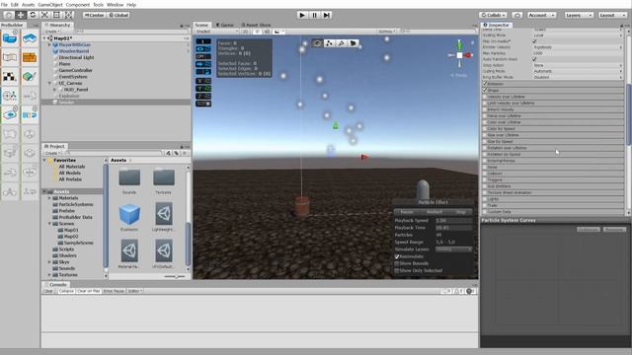
Task: Select ProBuilder vertex selection mode icon
Action: pos(329,43)
